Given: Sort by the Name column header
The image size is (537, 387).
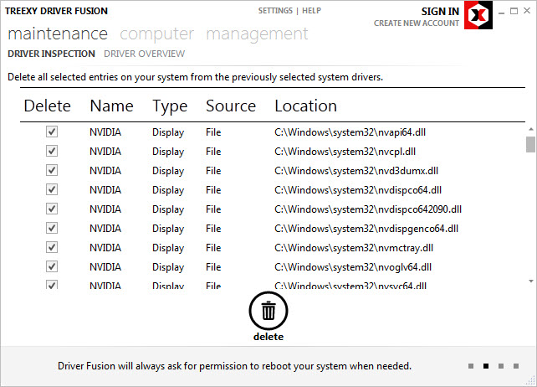Looking at the screenshot, I should [111, 106].
